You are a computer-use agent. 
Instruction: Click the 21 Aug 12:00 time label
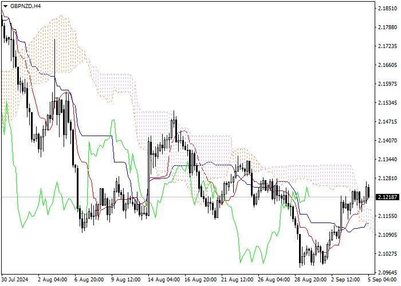(237, 280)
